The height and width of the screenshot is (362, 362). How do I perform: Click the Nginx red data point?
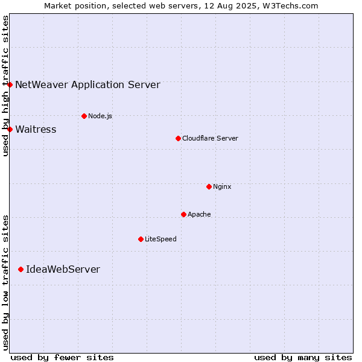pos(209,186)
